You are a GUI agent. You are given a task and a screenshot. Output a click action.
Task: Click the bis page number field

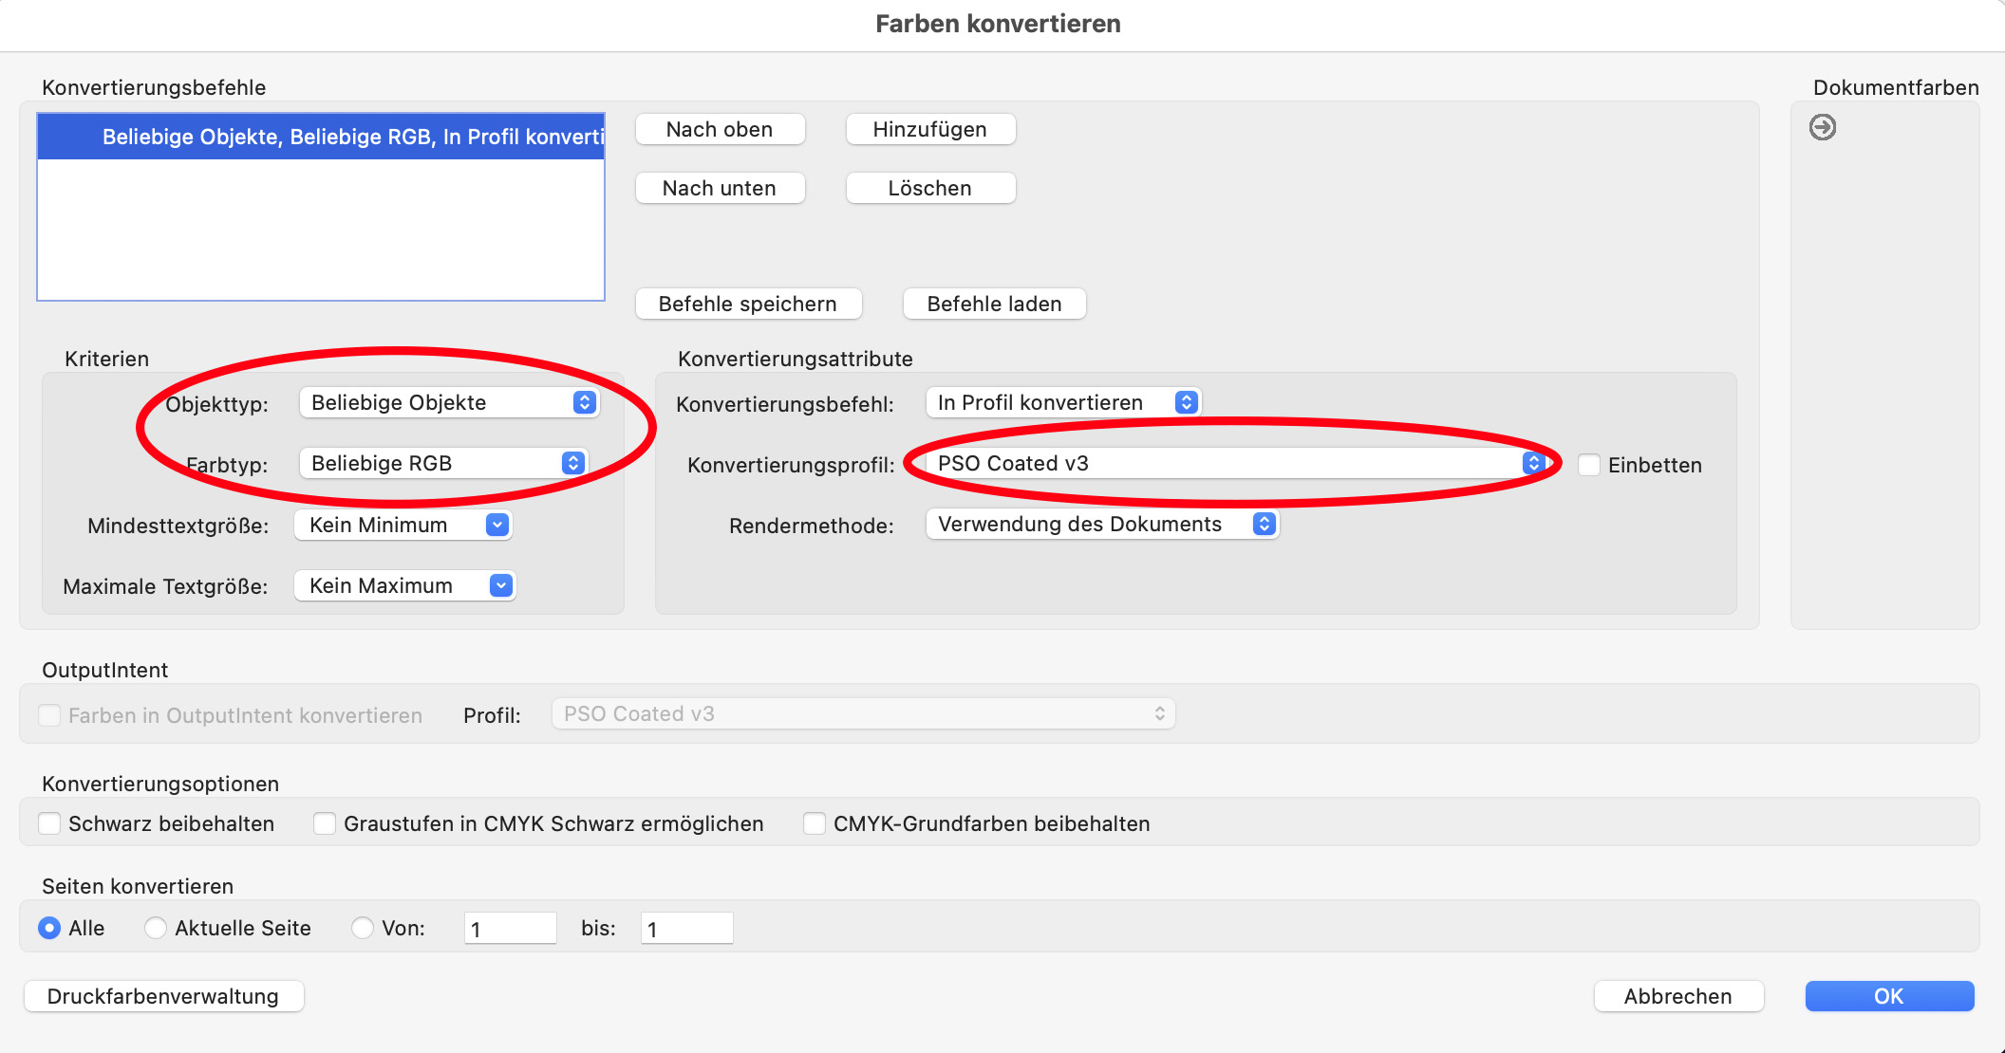click(686, 929)
